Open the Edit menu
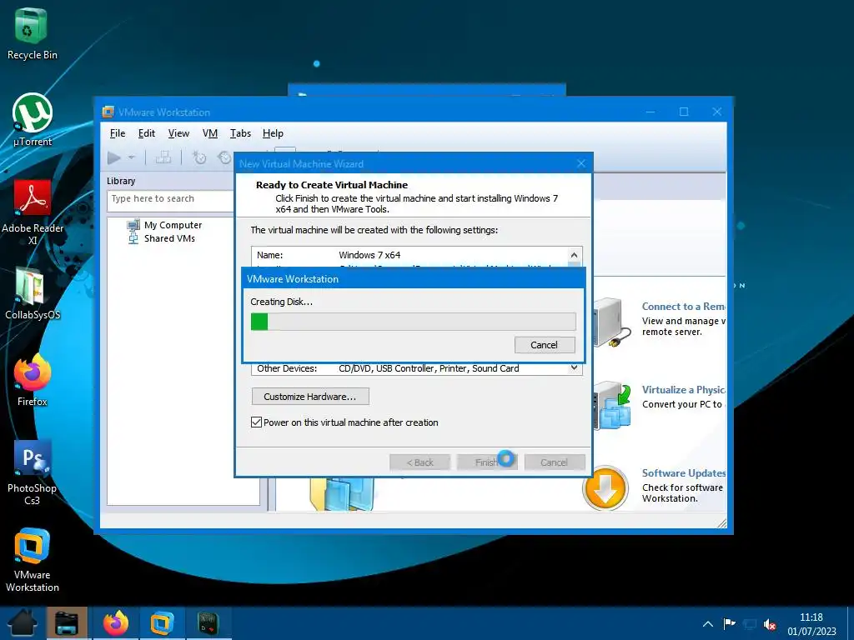Image resolution: width=854 pixels, height=640 pixels. (147, 133)
